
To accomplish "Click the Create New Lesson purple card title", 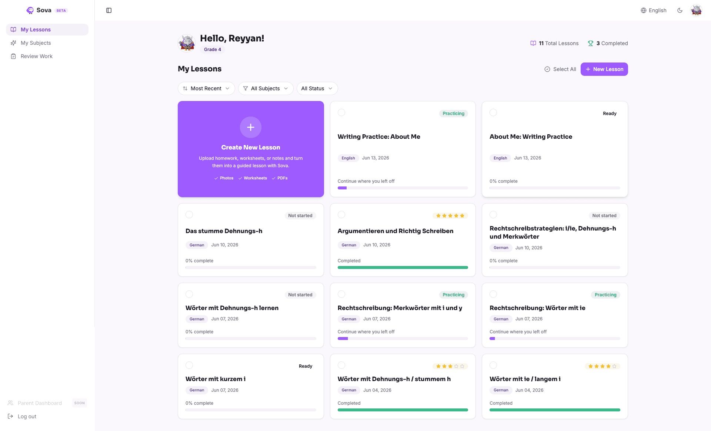I will point(251,147).
